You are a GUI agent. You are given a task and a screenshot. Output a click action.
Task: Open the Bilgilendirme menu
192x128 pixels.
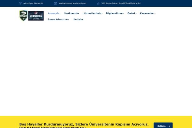point(114,13)
